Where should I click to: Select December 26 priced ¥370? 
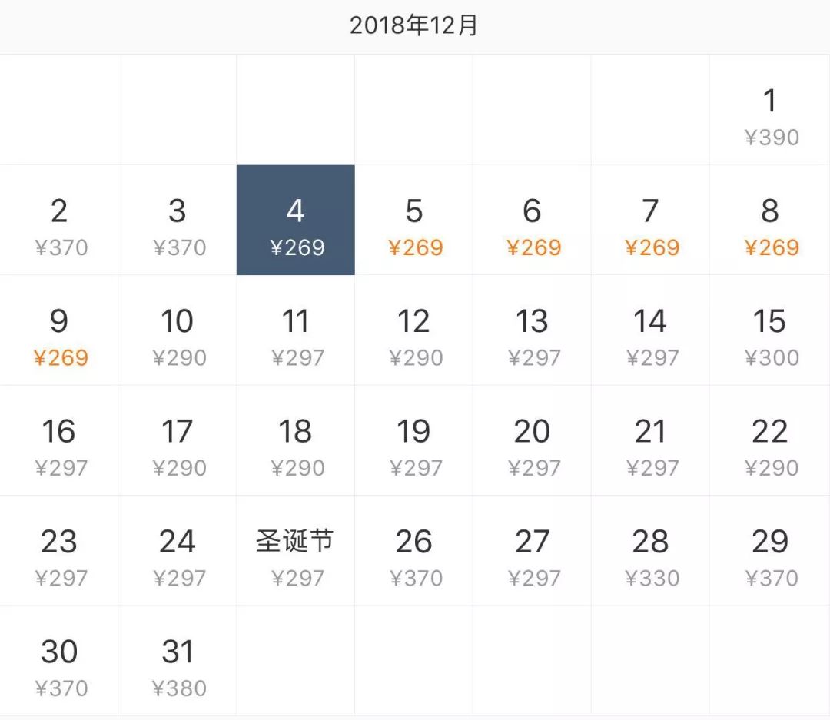point(414,556)
